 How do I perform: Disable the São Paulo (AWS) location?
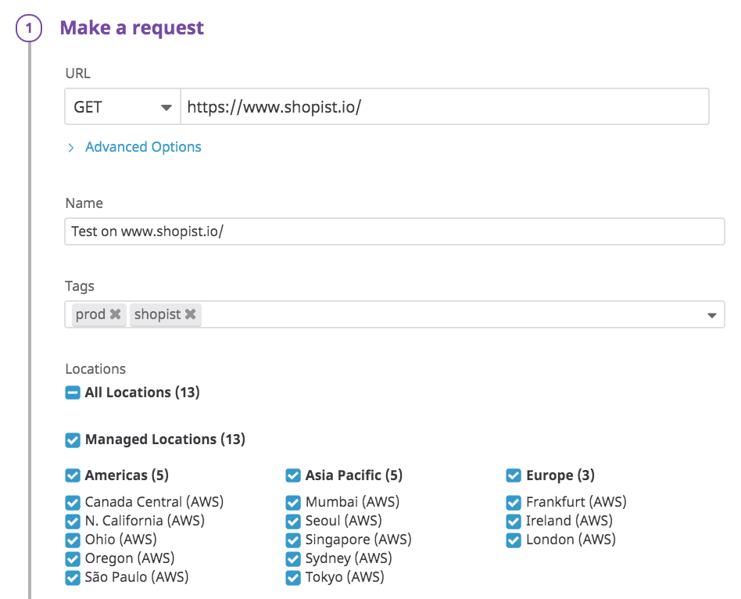coord(73,578)
